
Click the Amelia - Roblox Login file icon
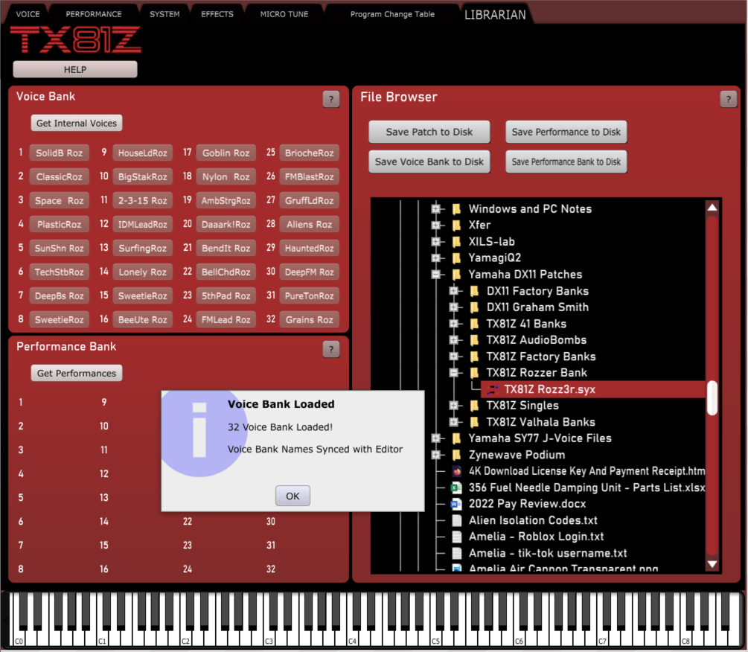(x=456, y=537)
